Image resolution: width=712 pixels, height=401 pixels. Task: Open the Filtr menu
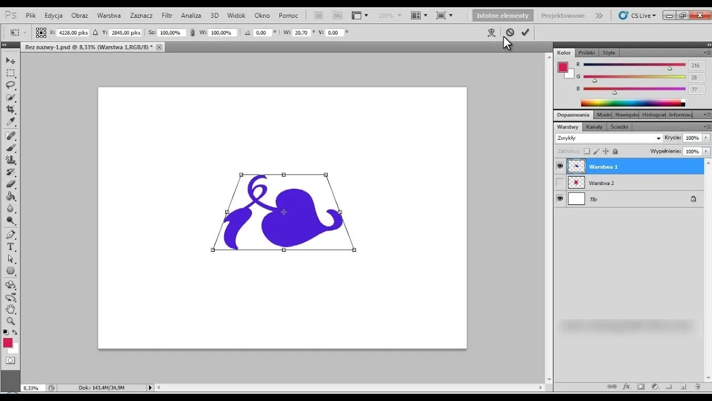[x=167, y=16]
